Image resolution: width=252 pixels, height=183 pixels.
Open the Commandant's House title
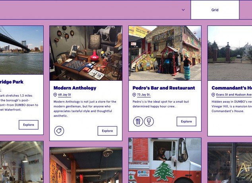[x=232, y=88]
